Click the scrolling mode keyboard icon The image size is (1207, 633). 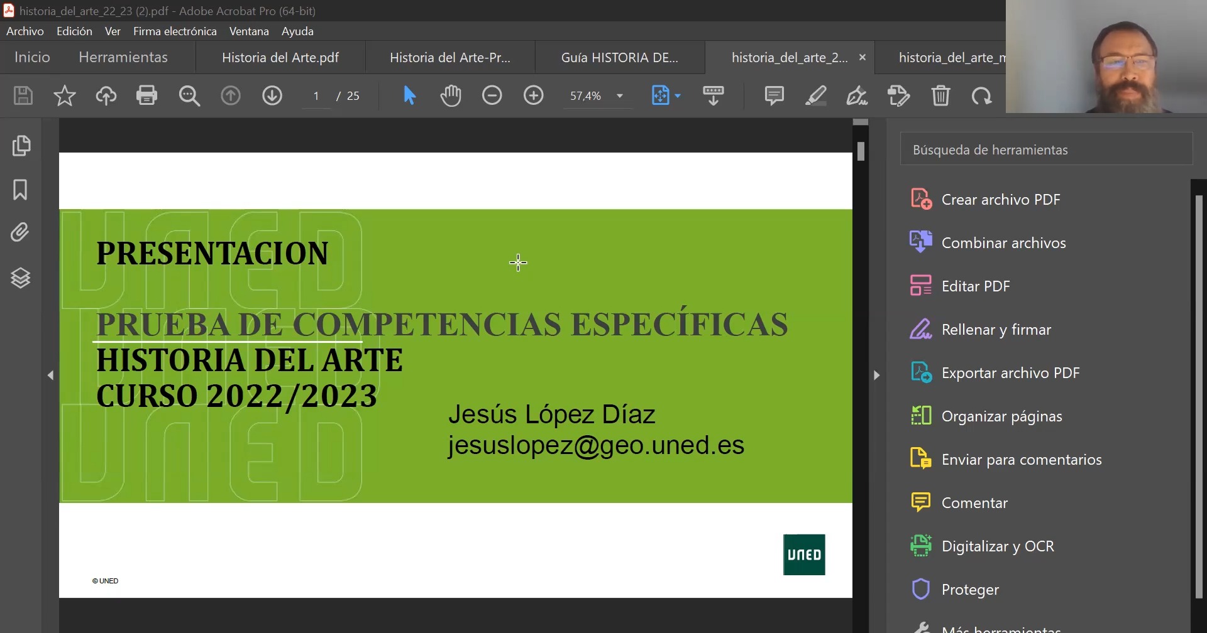point(714,95)
